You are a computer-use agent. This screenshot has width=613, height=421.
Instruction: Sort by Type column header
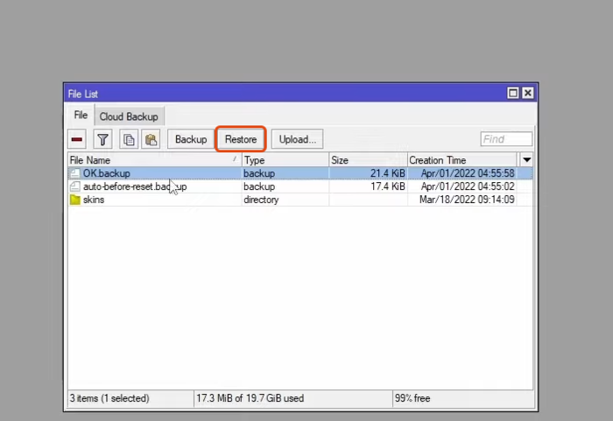(x=285, y=160)
